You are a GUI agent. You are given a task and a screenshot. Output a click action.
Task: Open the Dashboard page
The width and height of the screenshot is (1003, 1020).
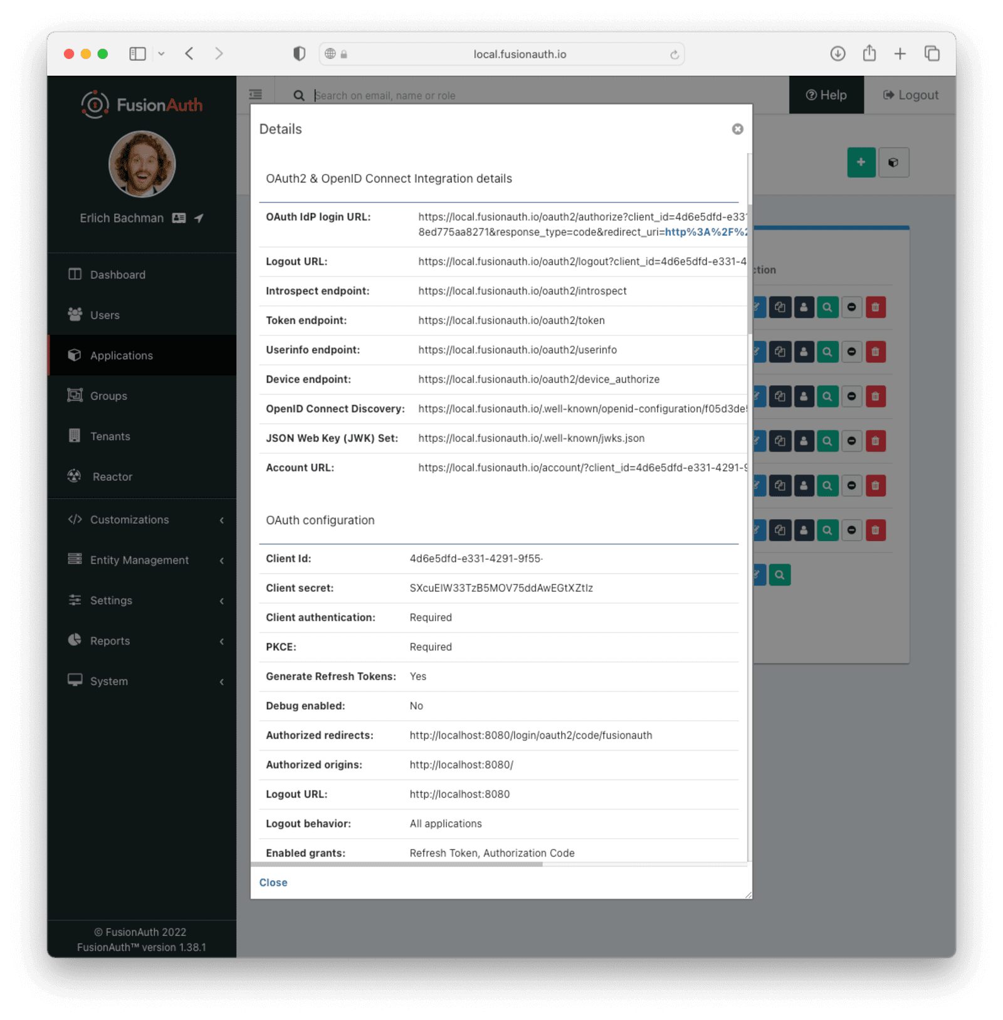pyautogui.click(x=142, y=275)
